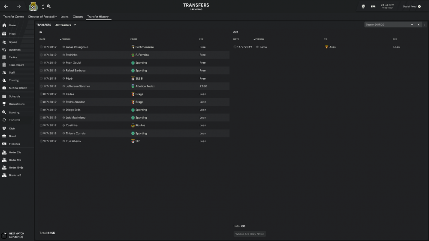The image size is (429, 241).
Task: Open Ryan Gauld player link
Action: [73, 63]
